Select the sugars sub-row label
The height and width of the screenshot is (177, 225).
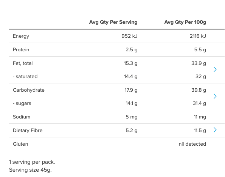tap(22, 103)
